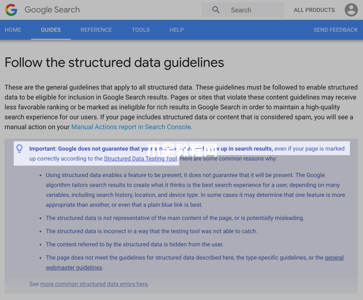The height and width of the screenshot is (300, 363).
Task: Click bullet 'The structured data is not representative'
Action: pos(175,218)
